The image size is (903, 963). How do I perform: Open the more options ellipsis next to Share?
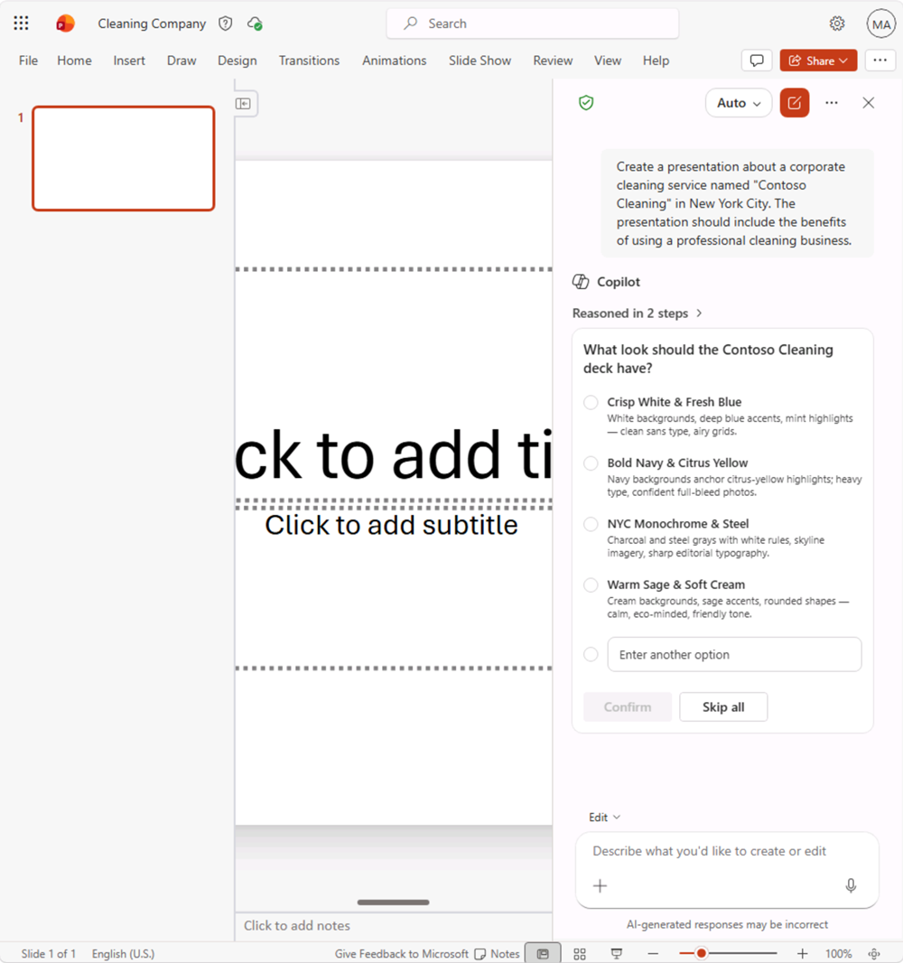point(880,61)
